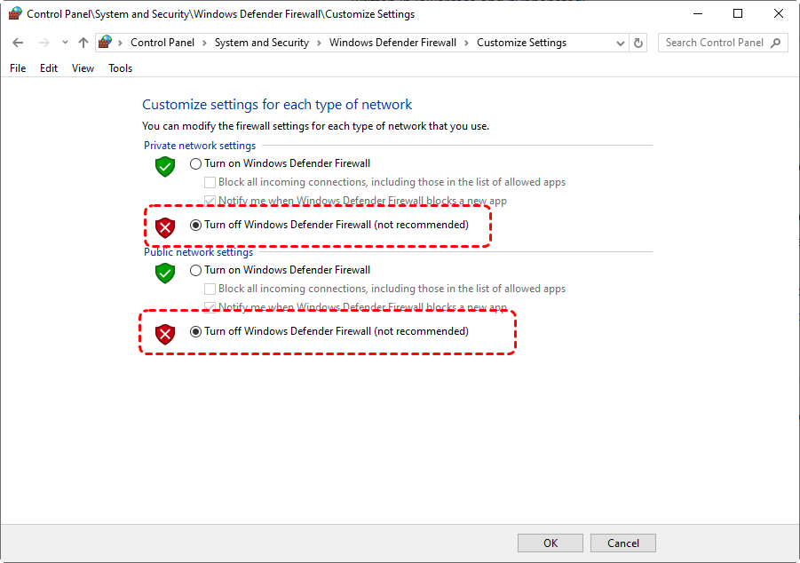
Task: Click the firewall icon in address bar
Action: (x=107, y=43)
